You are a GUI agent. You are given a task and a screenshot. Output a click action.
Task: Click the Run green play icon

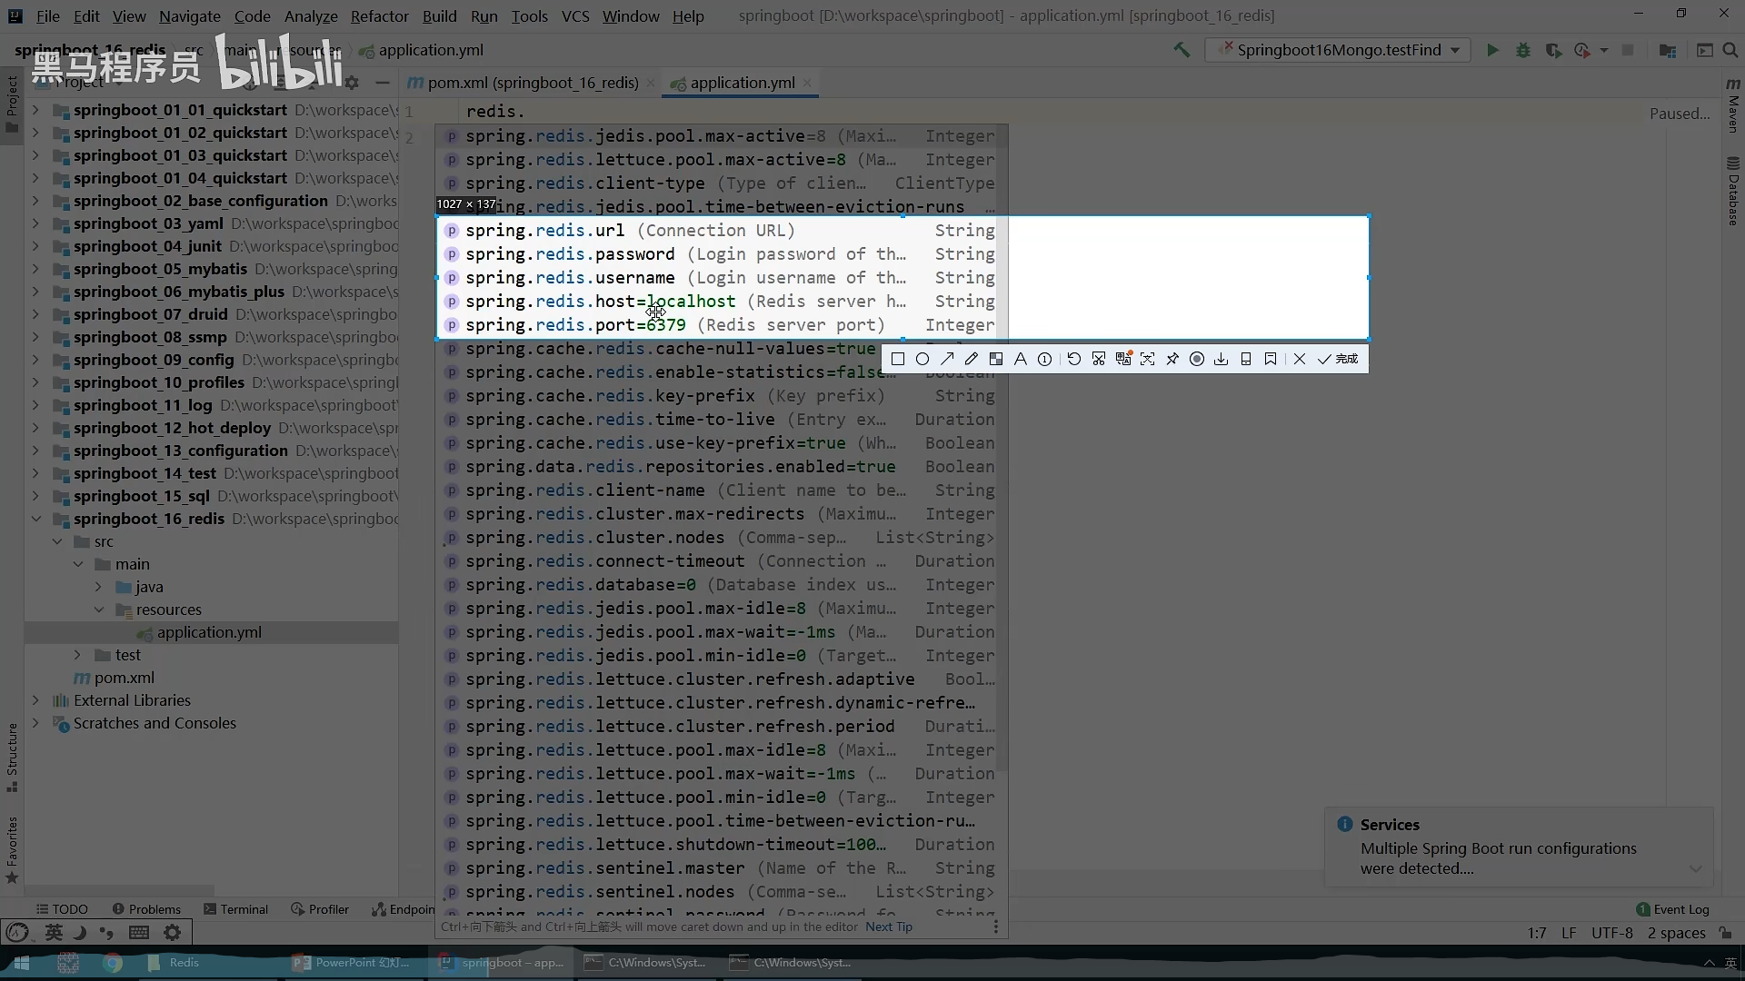point(1492,51)
